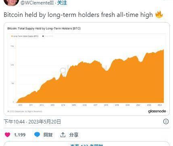Open the orange bitcoin supply chart image

87,69
